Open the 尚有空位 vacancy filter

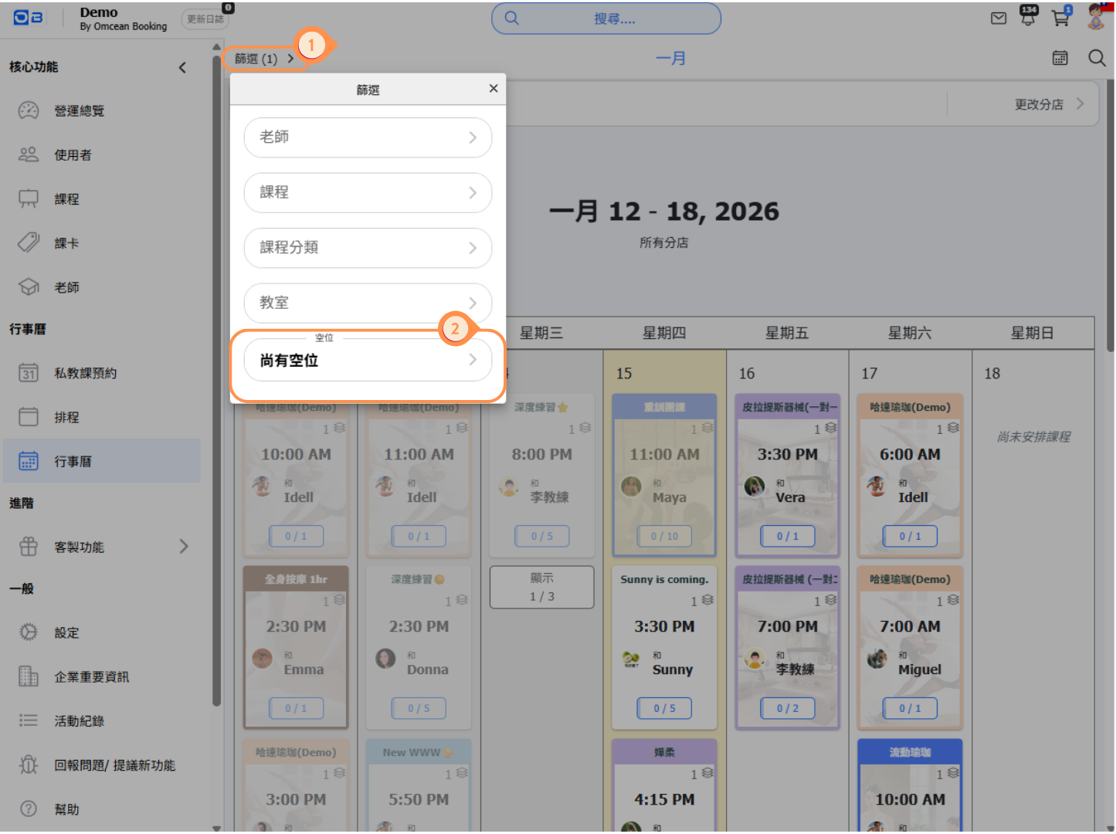(x=368, y=361)
